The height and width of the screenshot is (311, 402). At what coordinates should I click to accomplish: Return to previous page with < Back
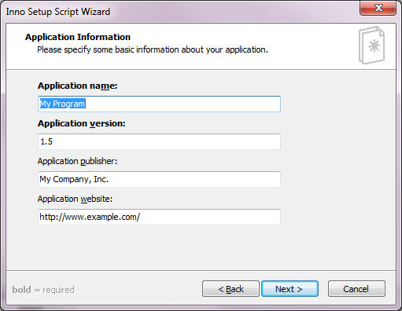coord(231,289)
